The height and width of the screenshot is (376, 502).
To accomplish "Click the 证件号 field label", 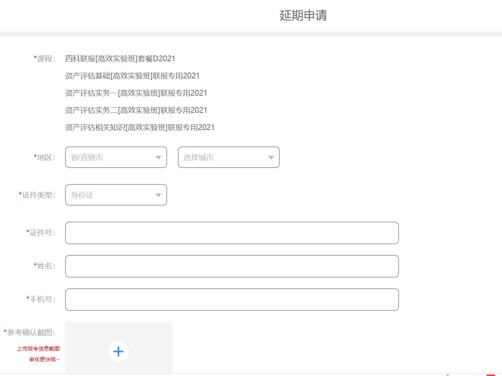I will (x=41, y=232).
